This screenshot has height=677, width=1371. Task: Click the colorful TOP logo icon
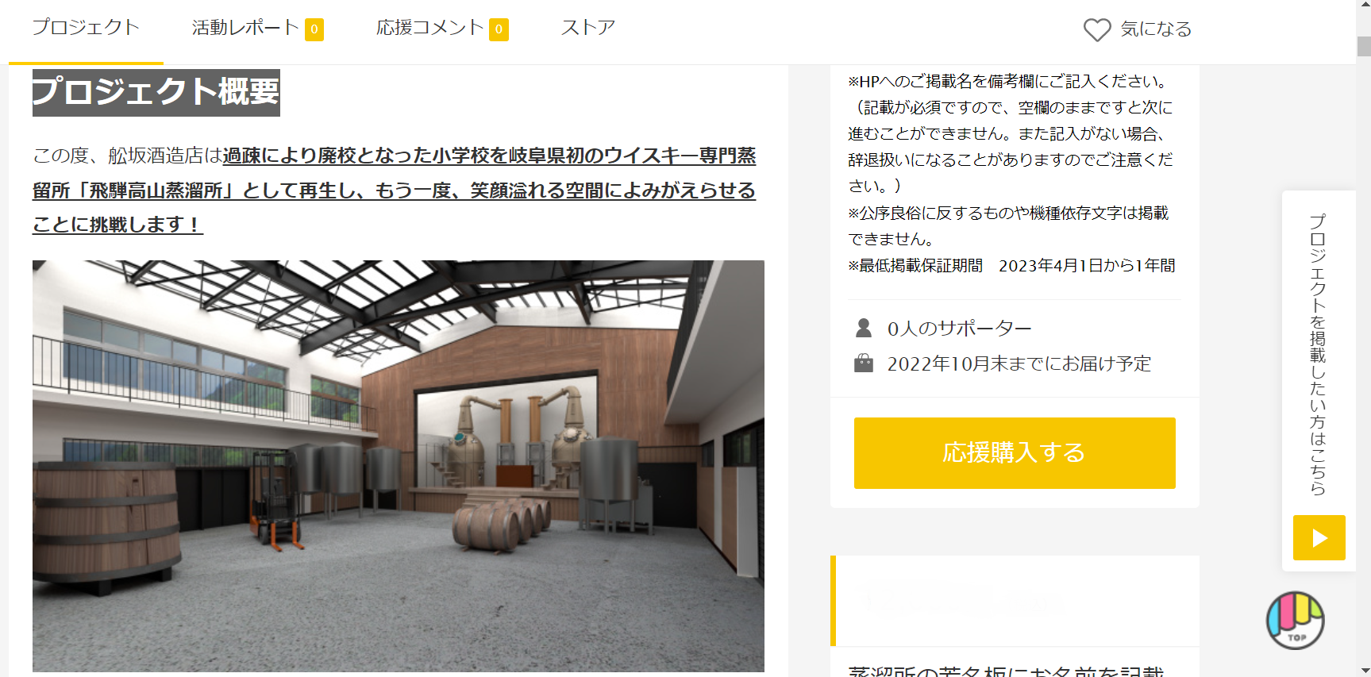coord(1296,620)
